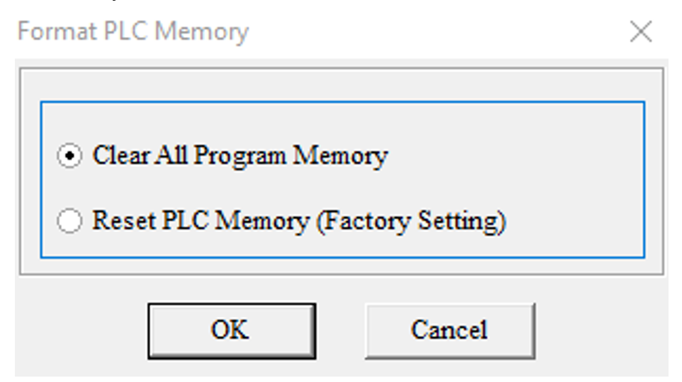Viewport: 682px width, 382px height.
Task: Click the gray dialog area left of OK
Action: (81, 330)
